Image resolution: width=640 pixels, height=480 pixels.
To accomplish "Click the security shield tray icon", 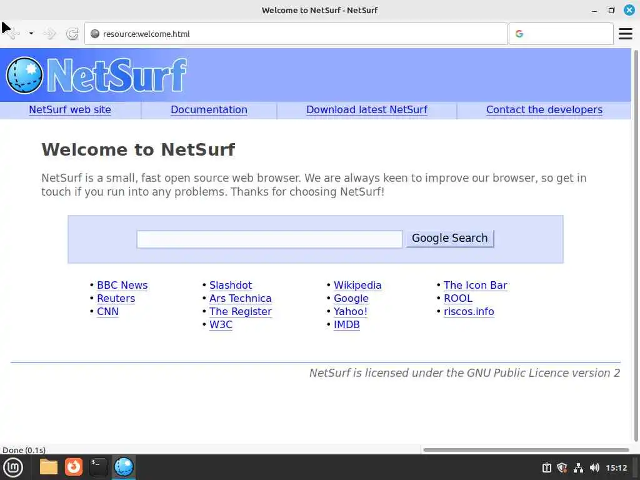I will (562, 467).
